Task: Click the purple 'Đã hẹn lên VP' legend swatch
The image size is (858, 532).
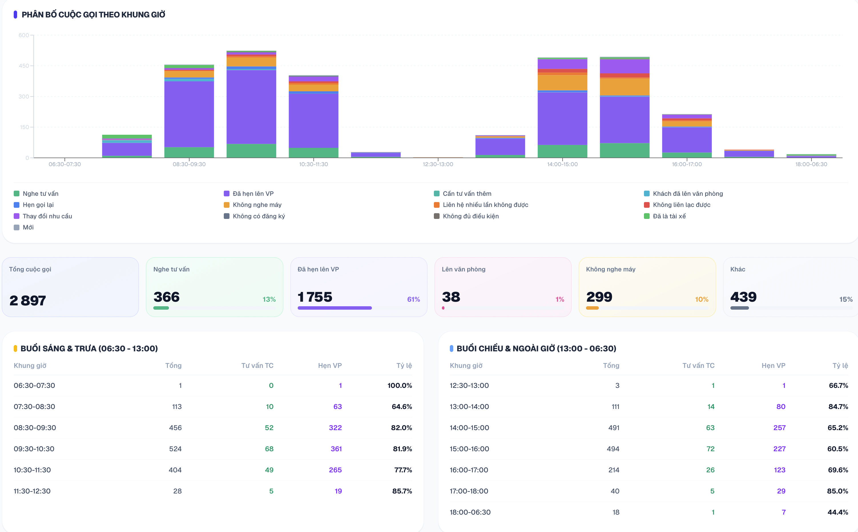Action: tap(227, 194)
